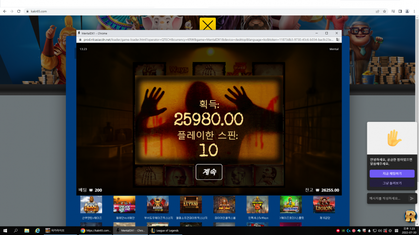Viewport: 419px width, 235px height.
Task: Open Windows Start menu
Action: click(5, 231)
